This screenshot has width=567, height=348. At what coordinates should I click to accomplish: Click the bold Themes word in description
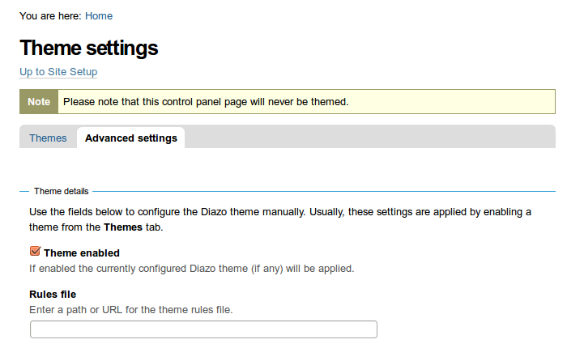click(123, 227)
